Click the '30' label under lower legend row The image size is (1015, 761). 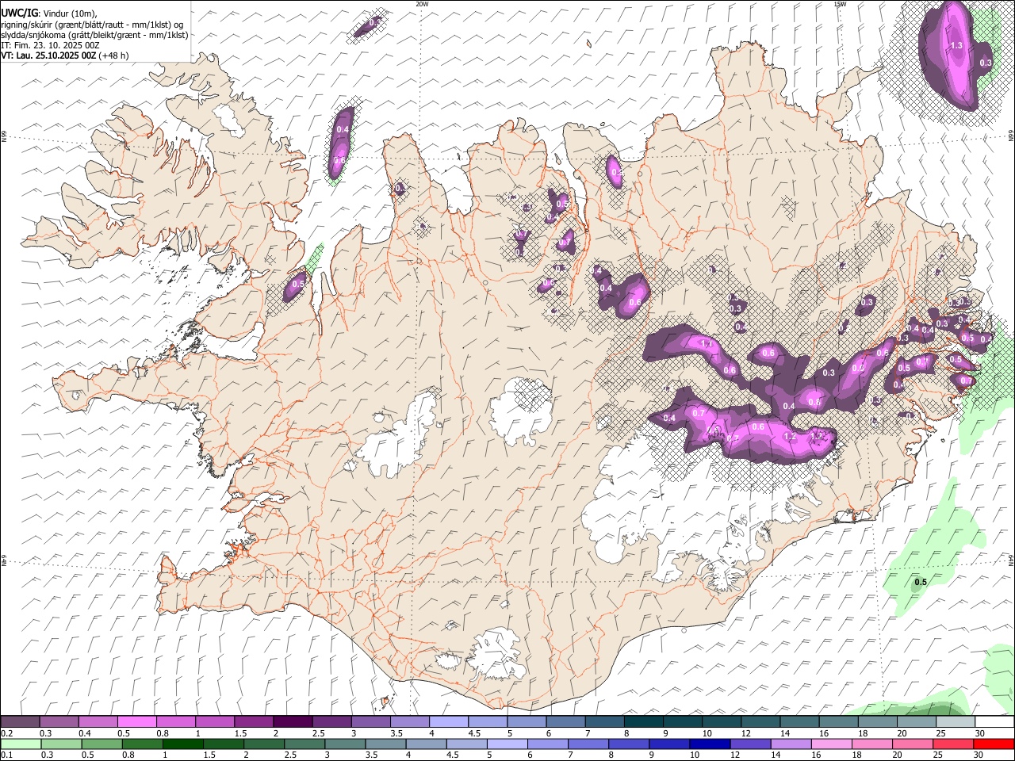tap(978, 755)
